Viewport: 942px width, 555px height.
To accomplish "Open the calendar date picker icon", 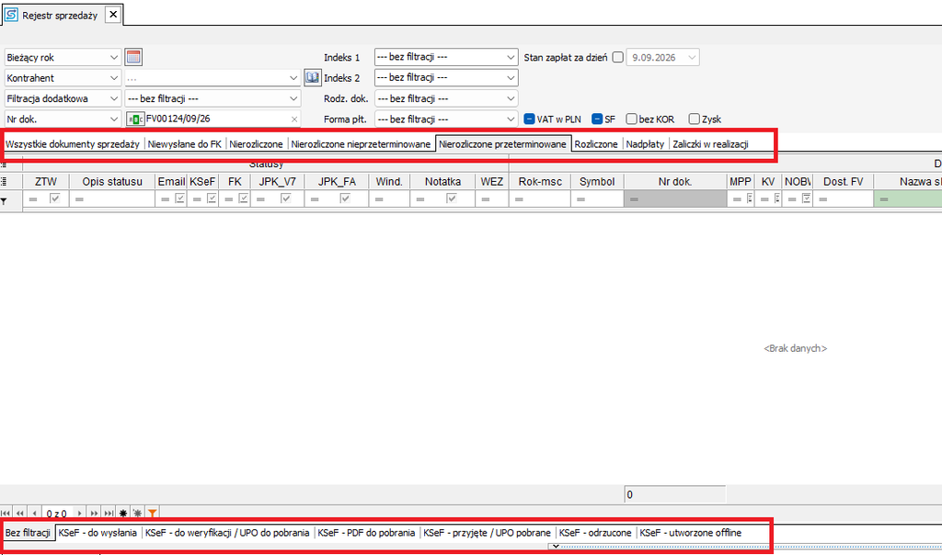I will (x=133, y=58).
